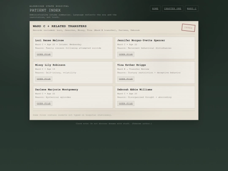Click the 'Some files contain inserts' footer note
The image size is (228, 171).
click(x=72, y=115)
